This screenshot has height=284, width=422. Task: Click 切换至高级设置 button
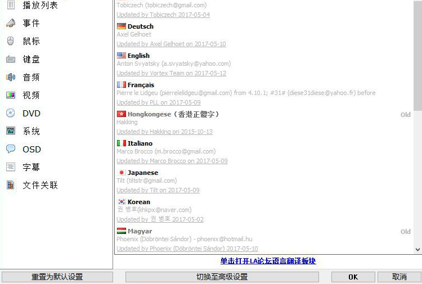(222, 277)
